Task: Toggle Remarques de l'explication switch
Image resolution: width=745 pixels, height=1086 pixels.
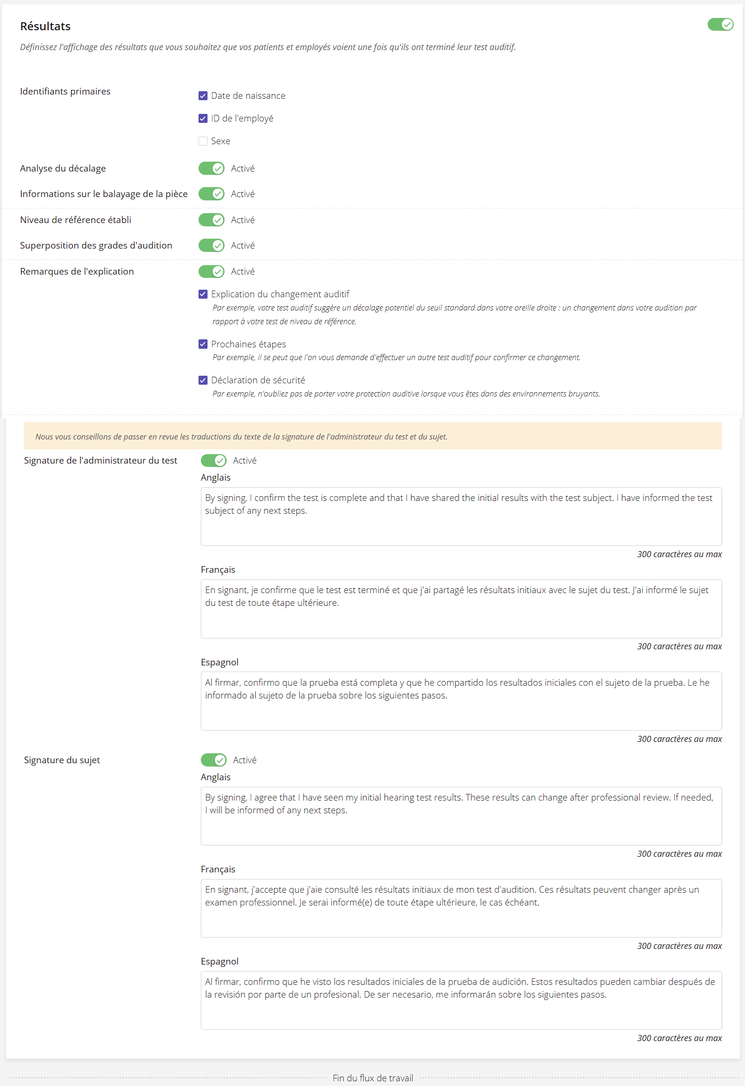Action: pos(211,271)
